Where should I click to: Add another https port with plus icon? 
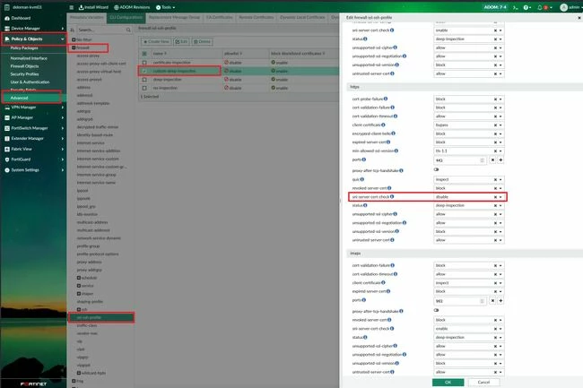[x=500, y=160]
